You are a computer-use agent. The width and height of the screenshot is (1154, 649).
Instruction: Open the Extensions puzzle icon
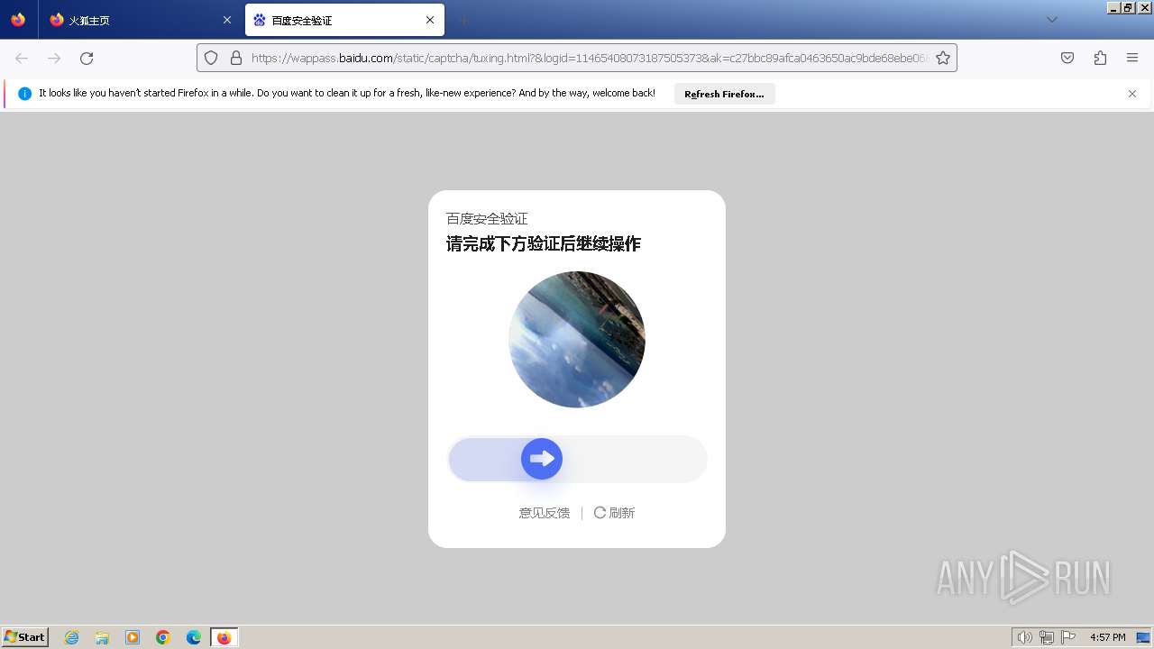1100,58
